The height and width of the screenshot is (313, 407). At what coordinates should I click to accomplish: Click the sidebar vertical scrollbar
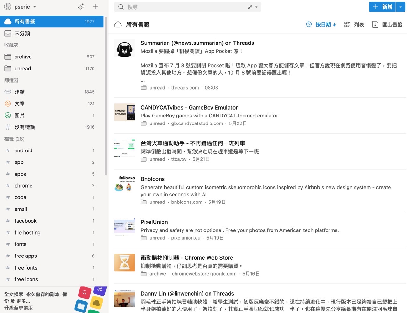[106, 95]
